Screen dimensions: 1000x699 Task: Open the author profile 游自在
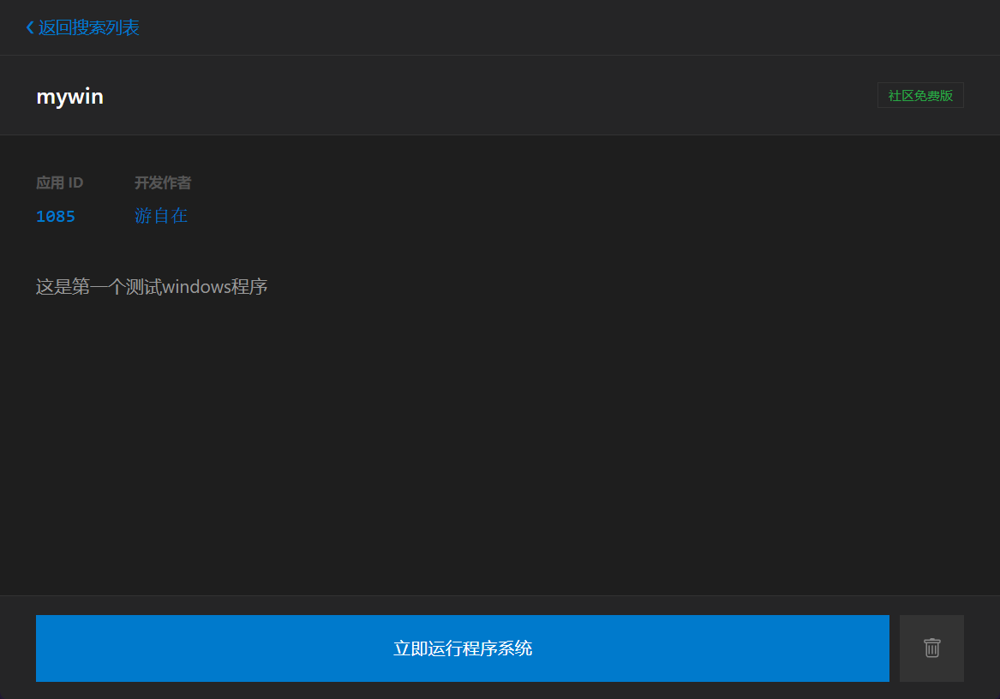click(161, 216)
